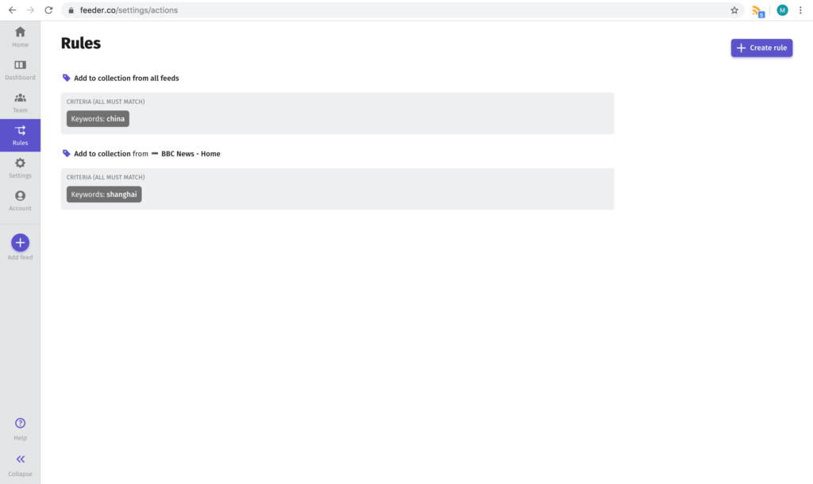
Task: Click the site lock icon
Action: pyautogui.click(x=71, y=10)
